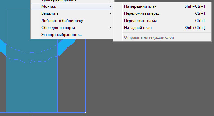Viewport: 214px width, 116px height.
Task: Click Экспорт выбранного...
Action: click(x=72, y=35)
